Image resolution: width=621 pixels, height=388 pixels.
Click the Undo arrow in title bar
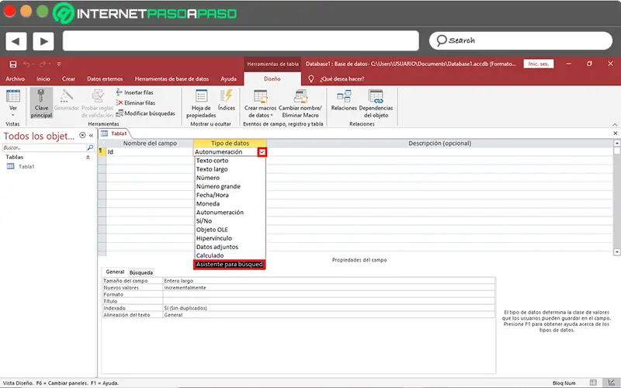[x=26, y=64]
